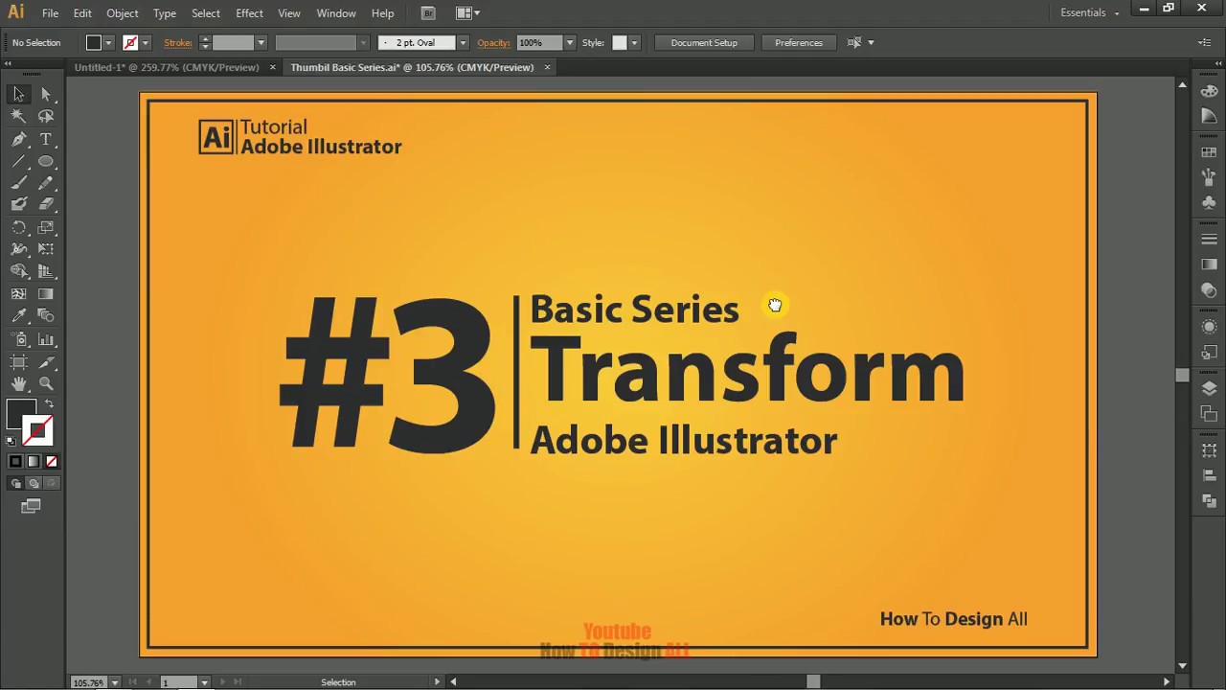The image size is (1226, 690).
Task: Open the Swatches panel grid icon
Action: (x=1209, y=152)
